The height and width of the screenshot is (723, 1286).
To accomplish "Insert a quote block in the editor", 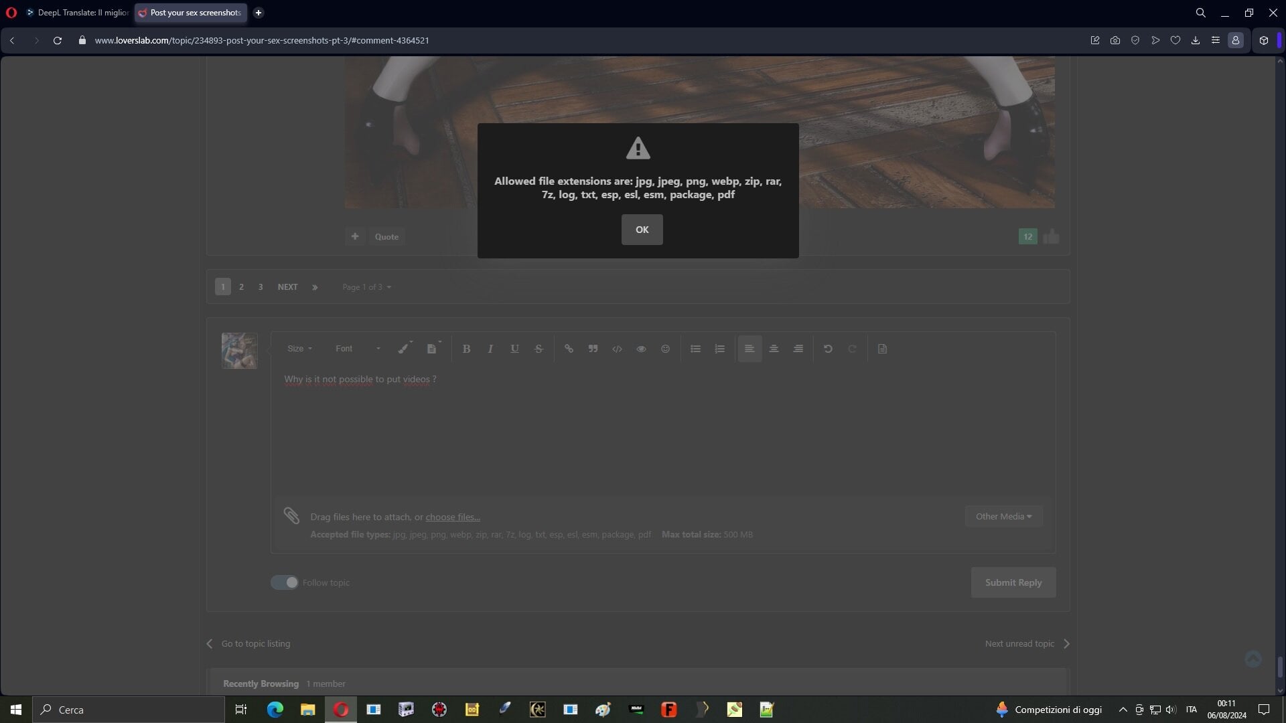I will pyautogui.click(x=593, y=349).
